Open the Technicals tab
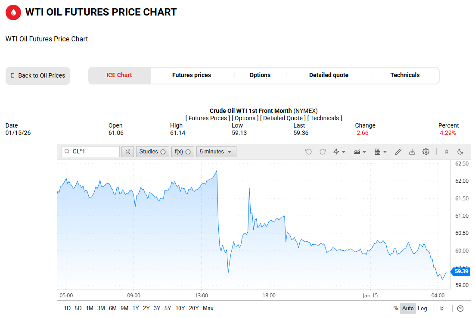Screen dimensions: 475x318 (405, 75)
